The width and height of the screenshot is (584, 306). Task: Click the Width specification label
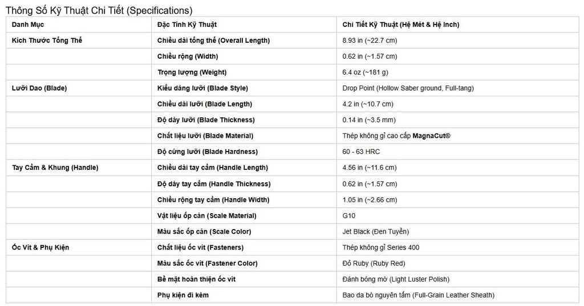click(x=188, y=56)
